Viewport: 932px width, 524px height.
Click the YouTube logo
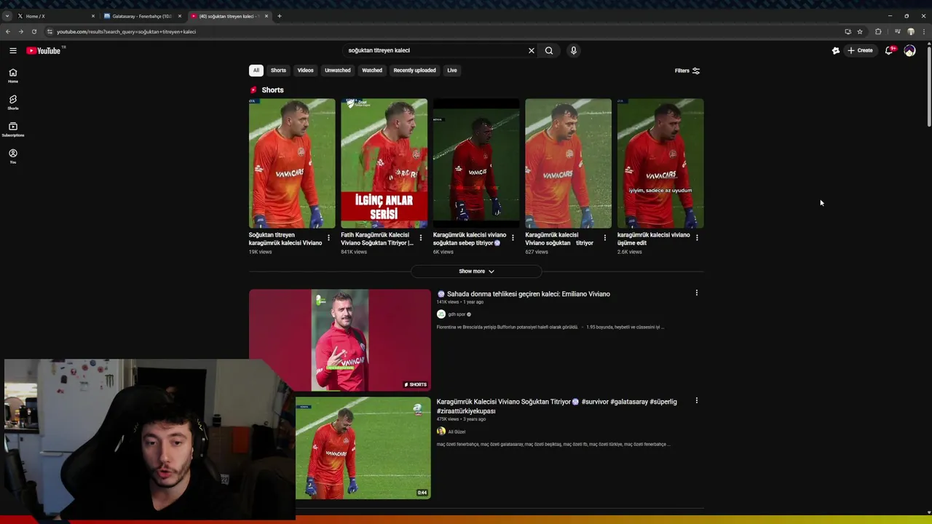[x=45, y=50]
